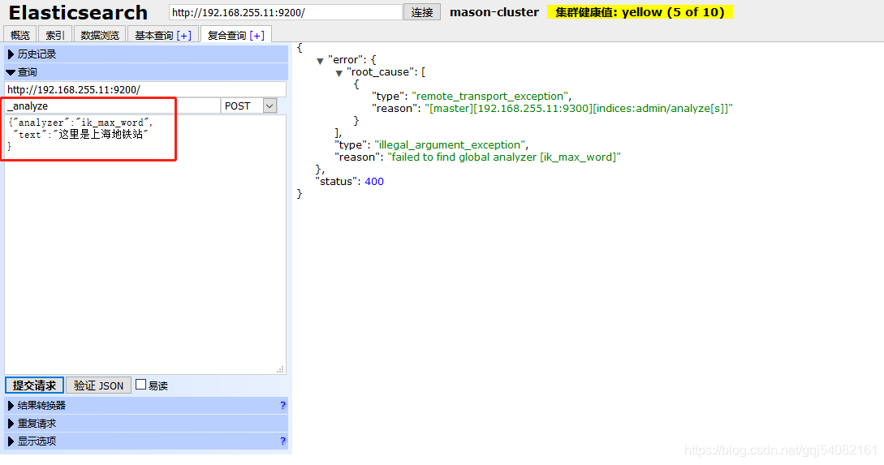884x465 pixels.
Task: Grab the request body resize handle
Action: pos(280,369)
